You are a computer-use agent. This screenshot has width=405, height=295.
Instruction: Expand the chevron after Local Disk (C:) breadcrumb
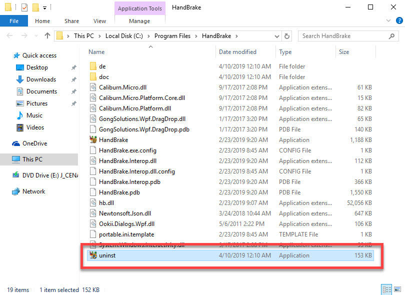coord(148,36)
